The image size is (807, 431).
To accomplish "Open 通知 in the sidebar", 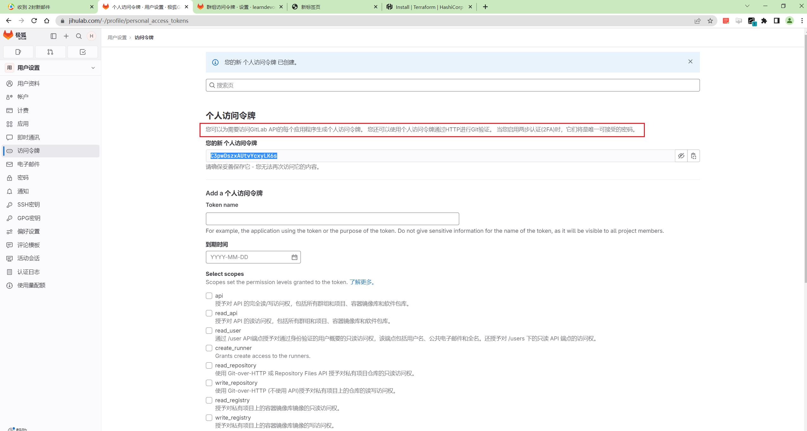I will (x=51, y=191).
